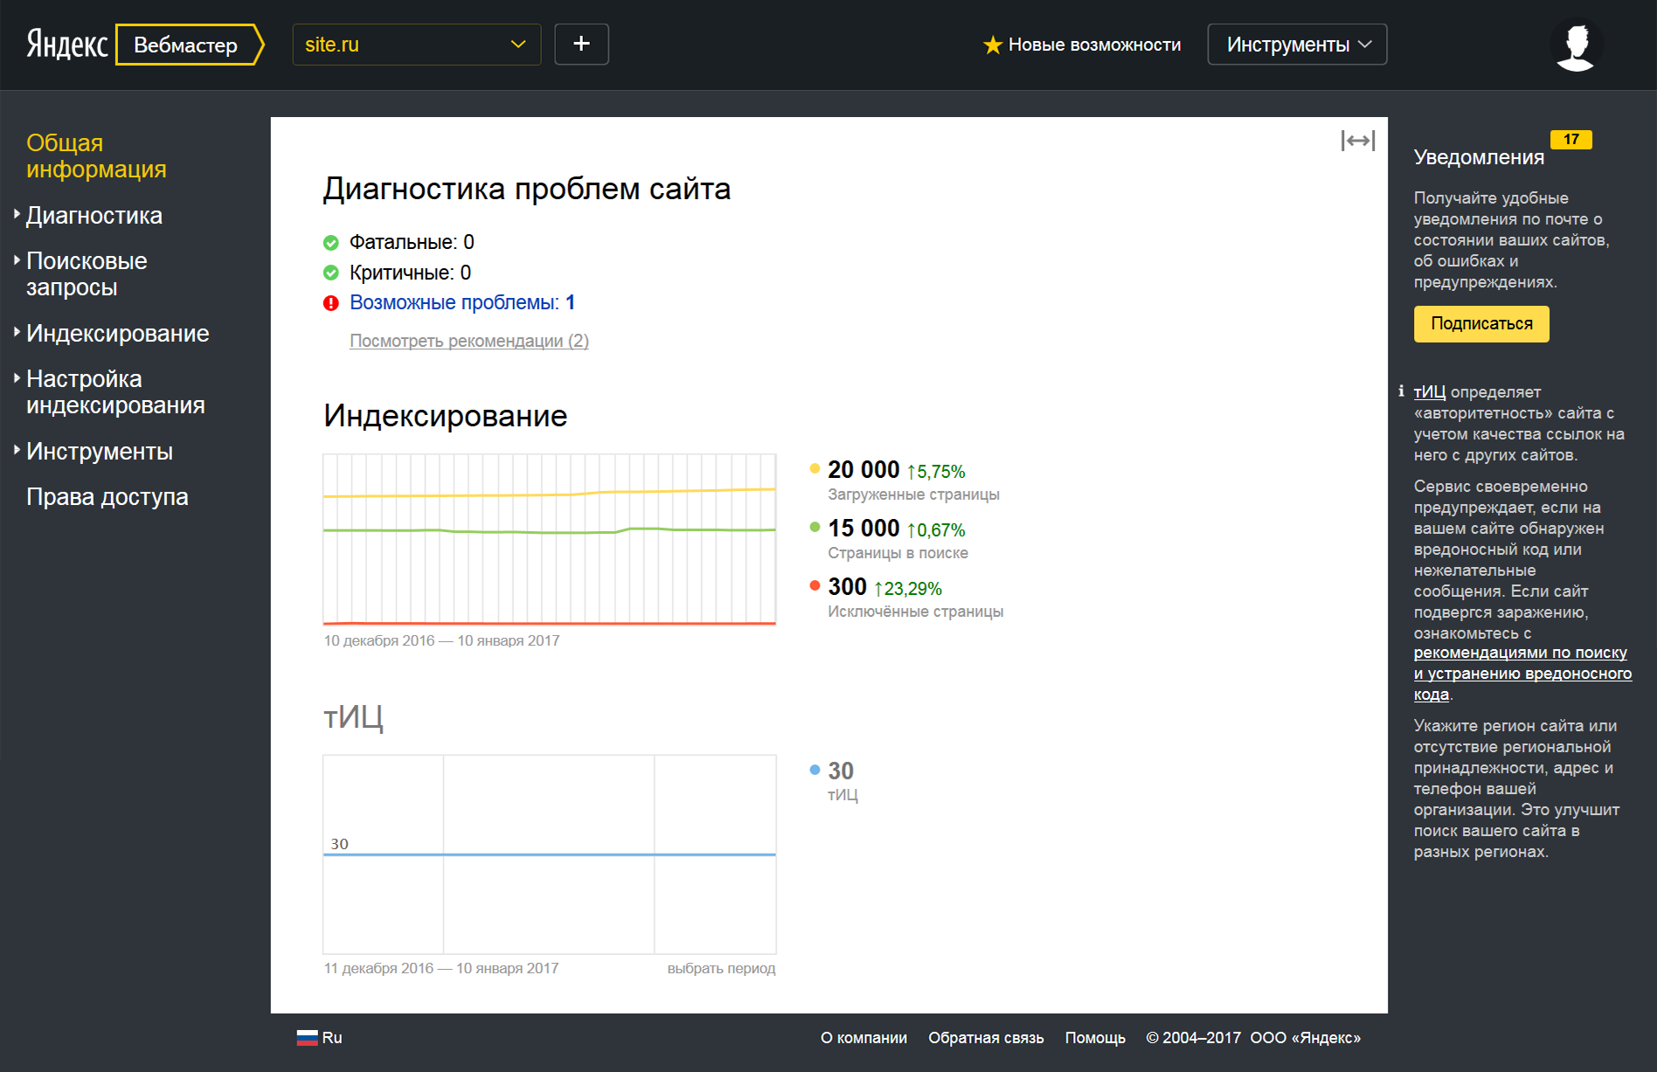Select Общая информация in the sidebar

coord(96,156)
